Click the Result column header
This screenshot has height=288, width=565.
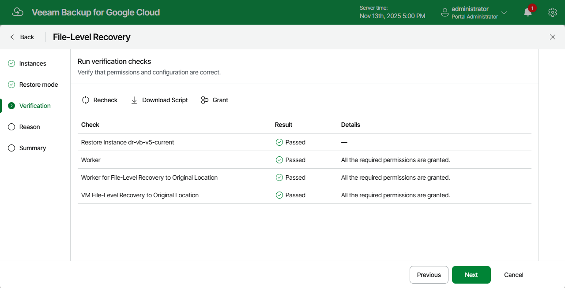tap(283, 125)
